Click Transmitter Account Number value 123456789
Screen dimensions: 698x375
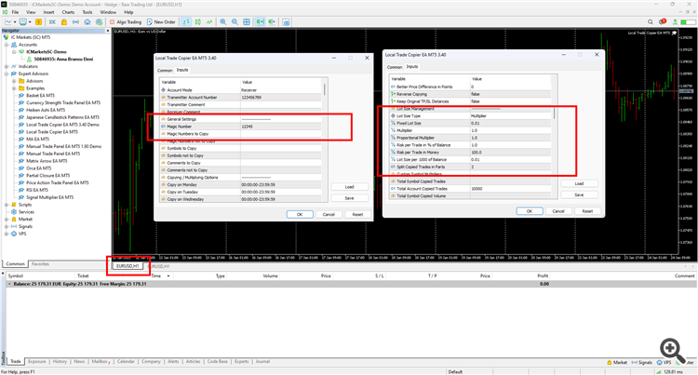[251, 97]
